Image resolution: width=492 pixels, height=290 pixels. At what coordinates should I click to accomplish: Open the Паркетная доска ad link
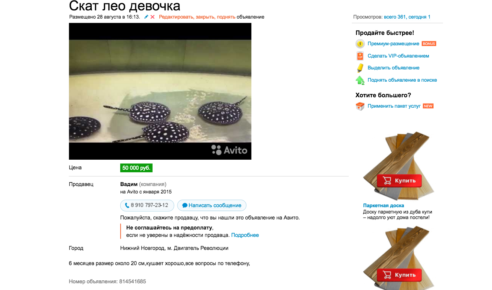(x=384, y=205)
